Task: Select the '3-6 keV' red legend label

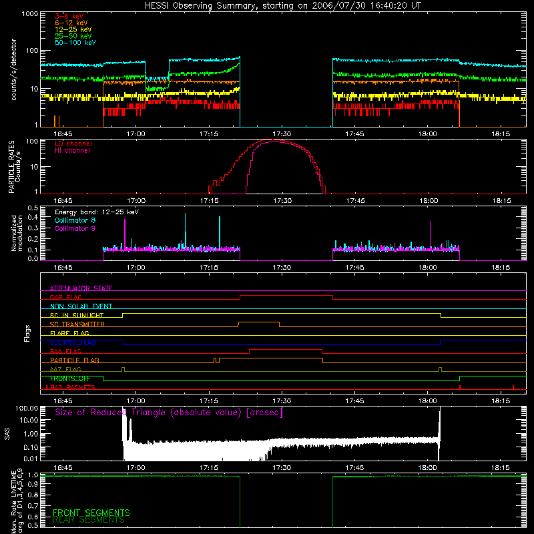Action: point(69,16)
